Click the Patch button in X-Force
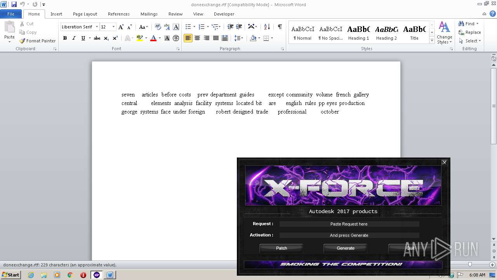The width and height of the screenshot is (497, 280). (282, 248)
